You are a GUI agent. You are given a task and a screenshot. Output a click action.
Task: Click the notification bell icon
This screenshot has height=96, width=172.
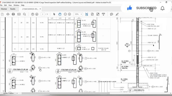(162, 8)
